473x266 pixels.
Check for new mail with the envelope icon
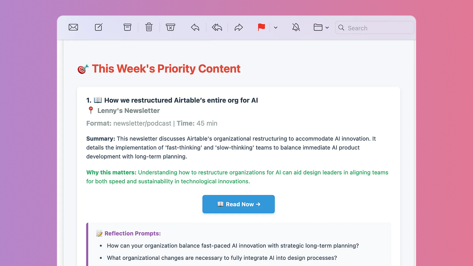[x=73, y=27]
